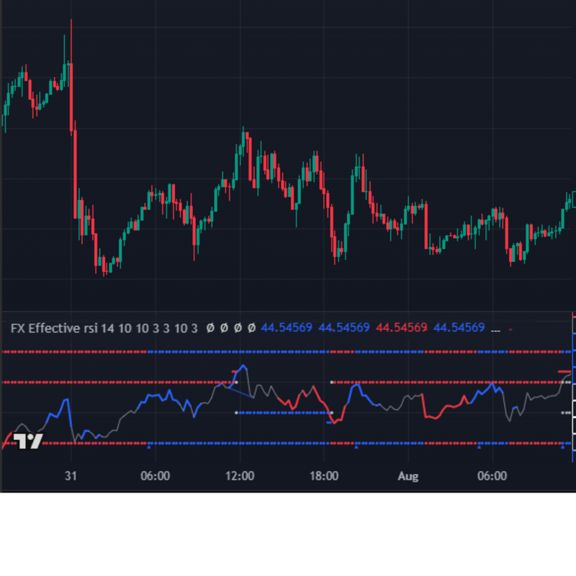Viewport: 576px width, 576px height.
Task: Click the row of ∅ empty-value symbols
Action: pos(230,328)
